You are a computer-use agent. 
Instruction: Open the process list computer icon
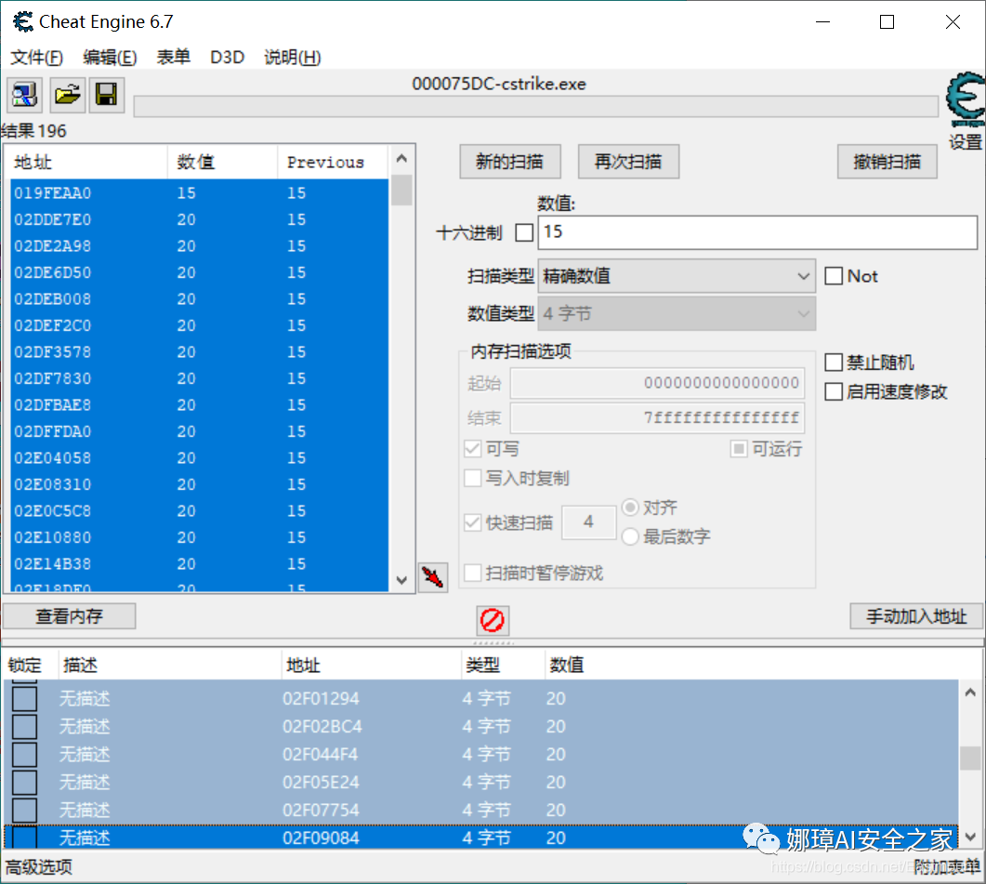coord(24,95)
